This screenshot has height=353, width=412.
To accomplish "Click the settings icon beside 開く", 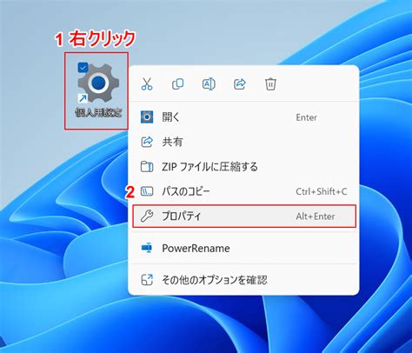I will [x=147, y=117].
